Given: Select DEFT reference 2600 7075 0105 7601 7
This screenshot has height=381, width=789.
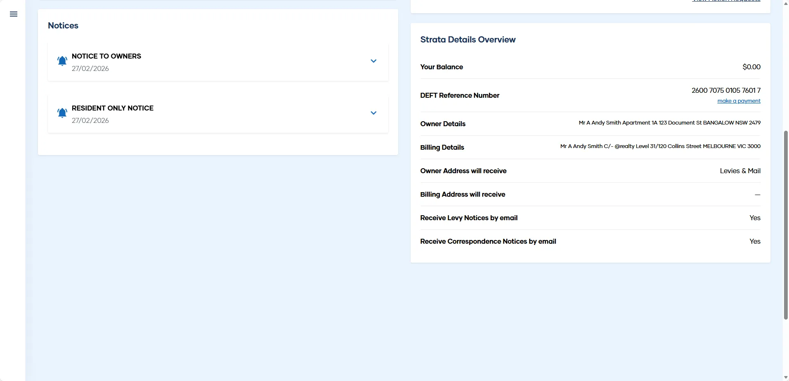Looking at the screenshot, I should pos(726,90).
